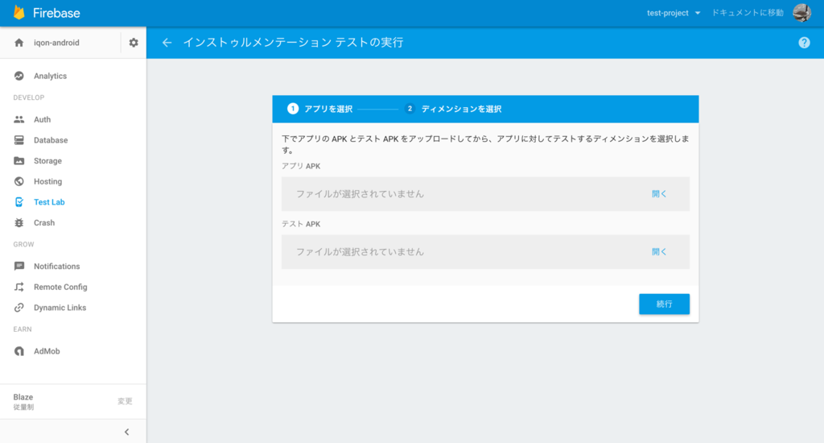Screen dimensions: 824x443
Task: Click the Analytics icon in sidebar
Action: tap(19, 76)
